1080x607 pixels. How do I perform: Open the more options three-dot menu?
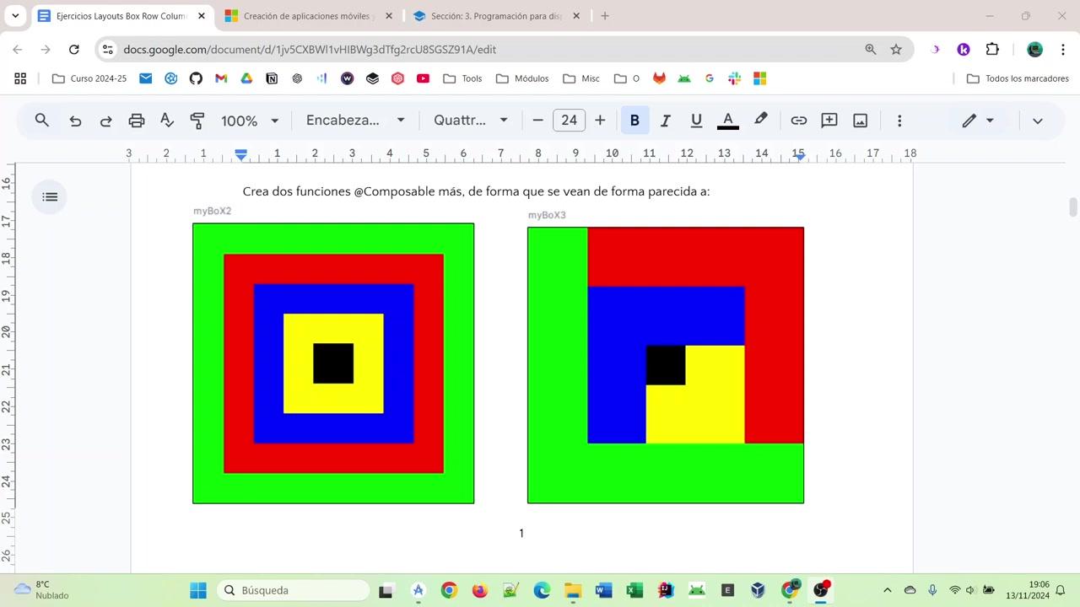point(899,121)
